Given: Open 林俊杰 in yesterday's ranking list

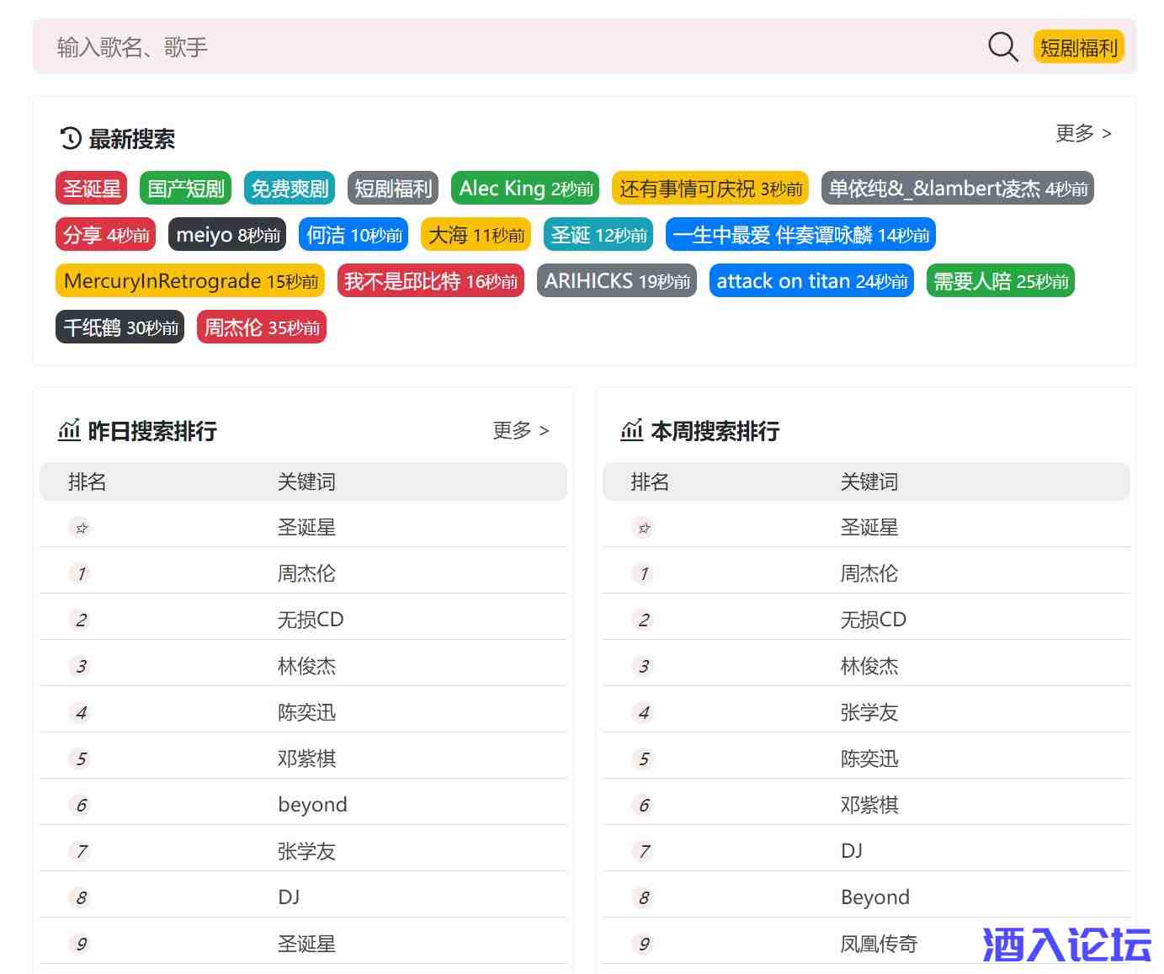Looking at the screenshot, I should tap(306, 666).
